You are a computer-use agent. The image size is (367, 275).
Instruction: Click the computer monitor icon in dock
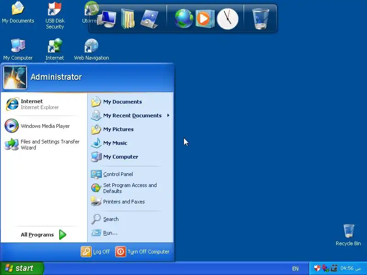(107, 19)
